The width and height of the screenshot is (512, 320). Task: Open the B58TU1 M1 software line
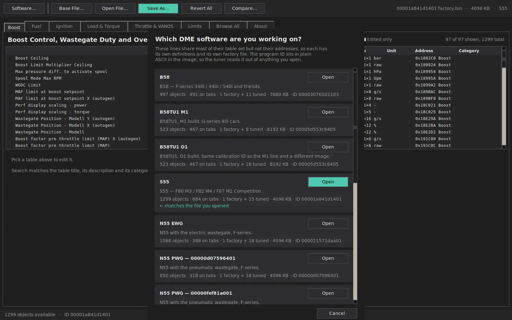(x=328, y=112)
